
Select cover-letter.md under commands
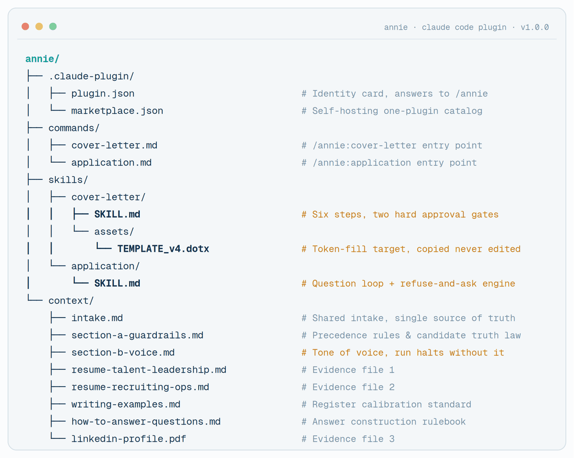point(114,145)
